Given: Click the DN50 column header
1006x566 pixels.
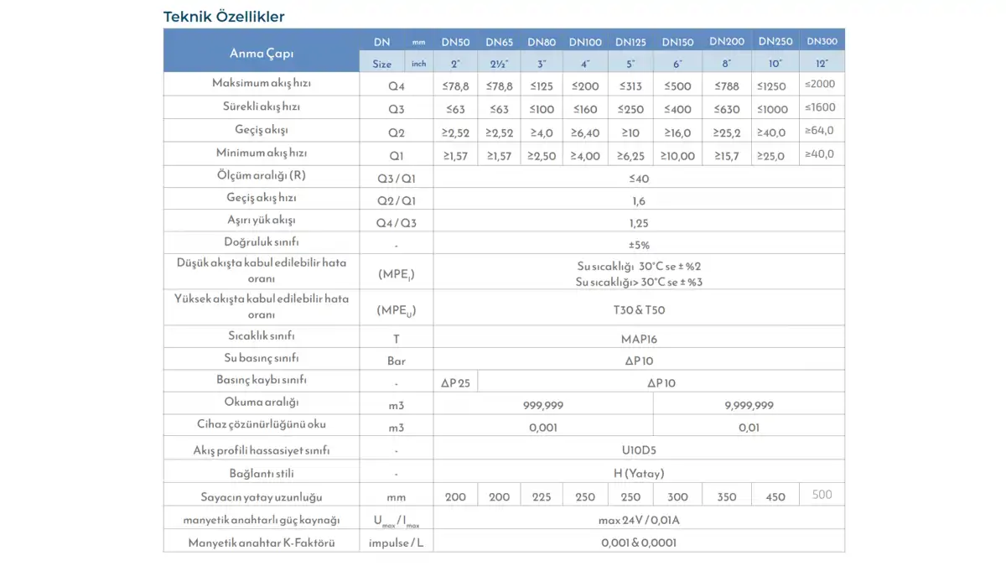Looking at the screenshot, I should click(x=455, y=42).
